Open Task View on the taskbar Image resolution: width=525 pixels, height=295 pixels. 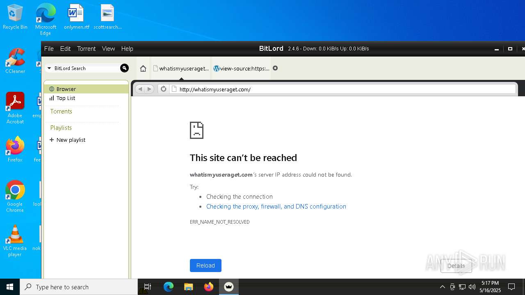coord(148,287)
